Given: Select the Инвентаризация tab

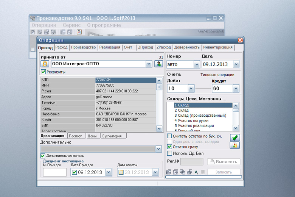Looking at the screenshot, I should tap(218, 47).
